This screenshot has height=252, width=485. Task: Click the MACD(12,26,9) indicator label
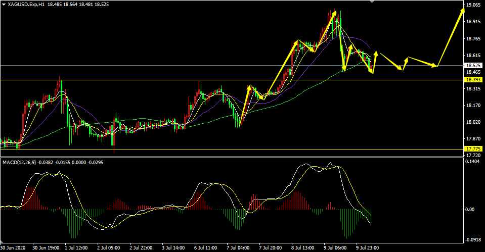[19, 162]
